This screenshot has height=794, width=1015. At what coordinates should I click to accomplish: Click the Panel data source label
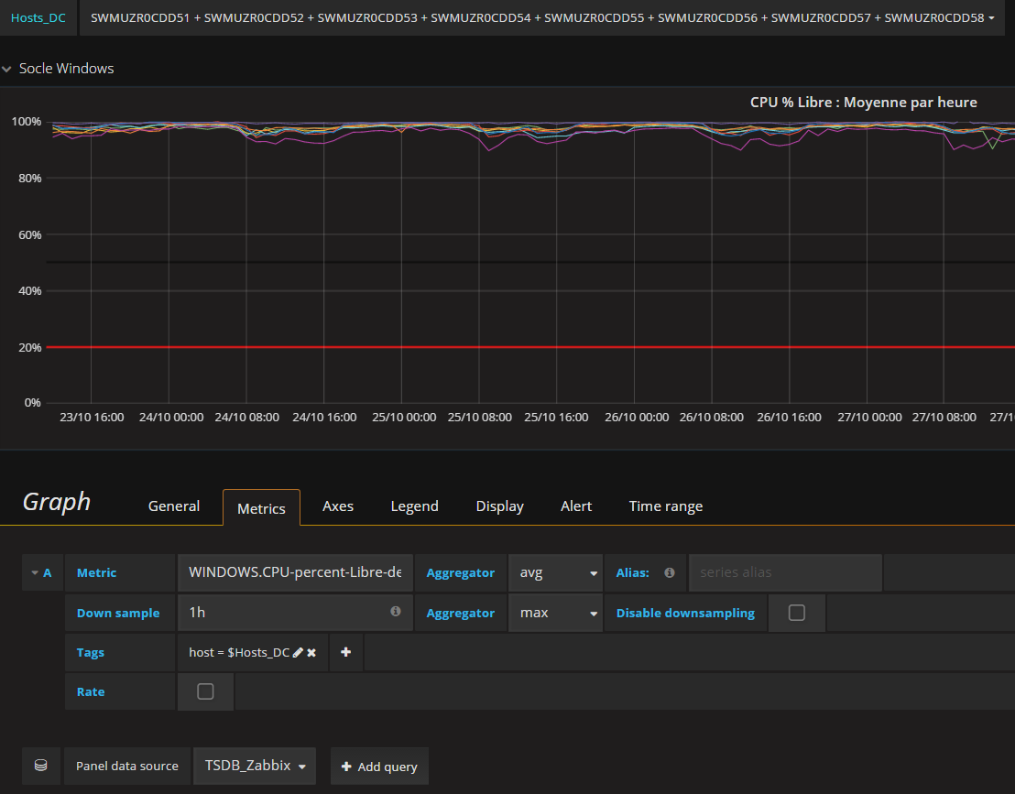[x=126, y=767]
